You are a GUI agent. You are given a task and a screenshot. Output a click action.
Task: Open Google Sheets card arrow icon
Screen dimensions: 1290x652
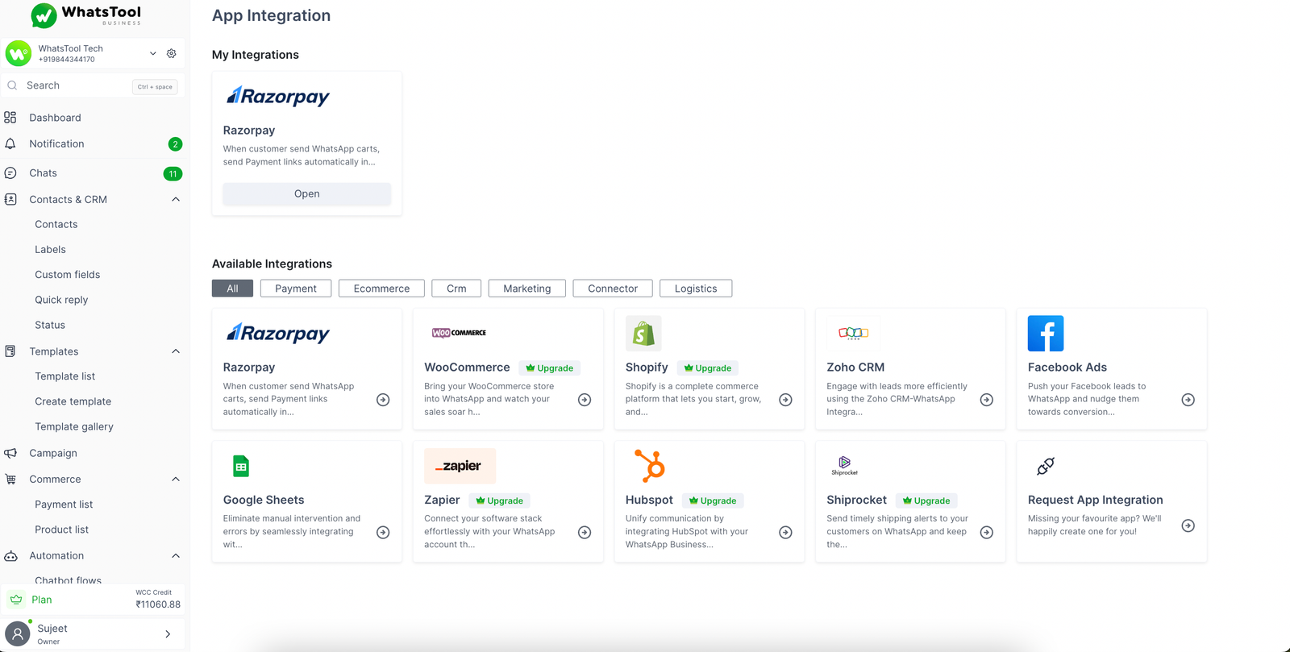click(383, 533)
